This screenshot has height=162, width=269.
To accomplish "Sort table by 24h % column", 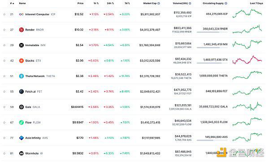I will click(110, 3).
